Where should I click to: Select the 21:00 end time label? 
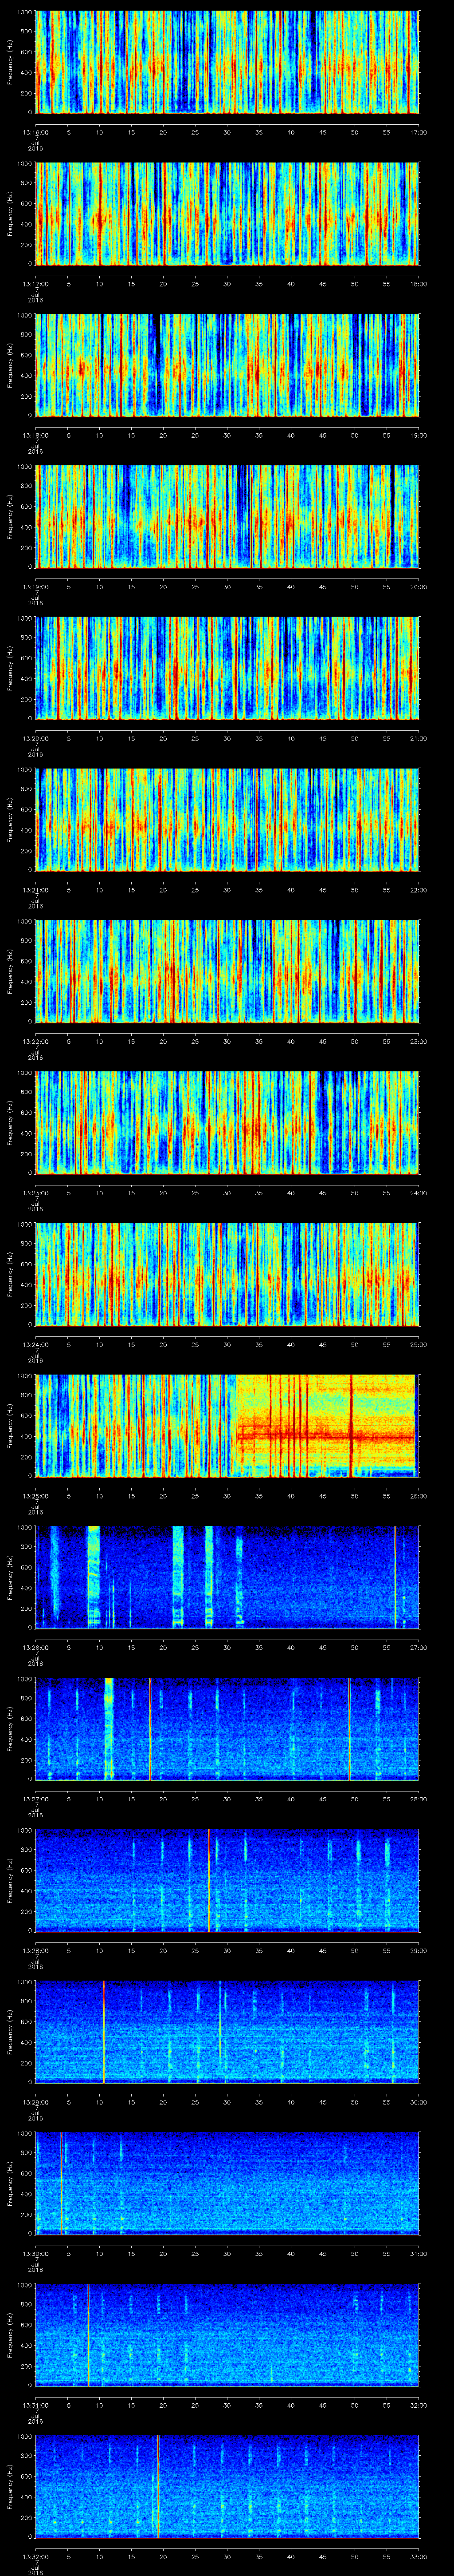pos(418,737)
